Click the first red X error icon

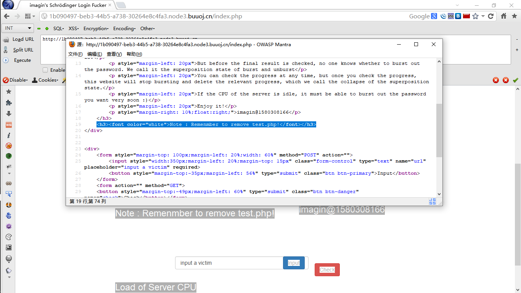[496, 80]
